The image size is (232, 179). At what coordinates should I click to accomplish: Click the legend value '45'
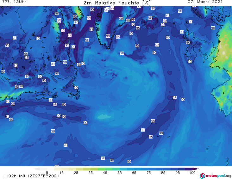[x=105, y=173]
